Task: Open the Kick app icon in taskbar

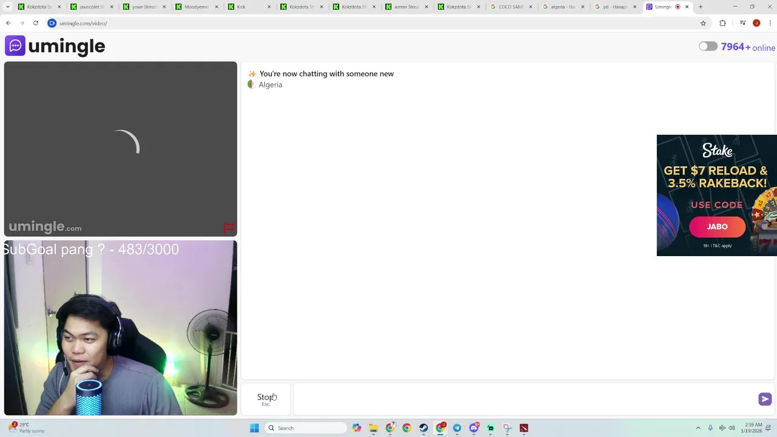Action: pyautogui.click(x=490, y=428)
